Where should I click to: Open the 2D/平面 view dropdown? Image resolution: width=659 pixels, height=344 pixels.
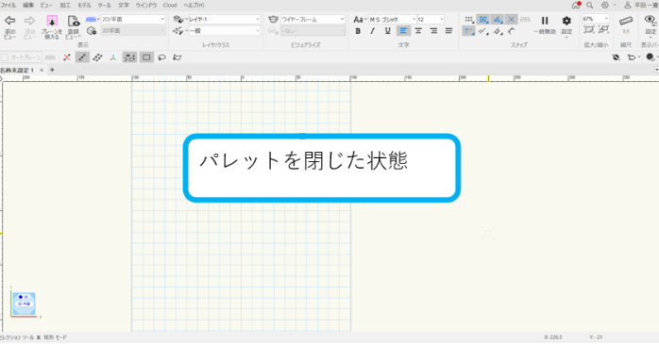tap(133, 19)
